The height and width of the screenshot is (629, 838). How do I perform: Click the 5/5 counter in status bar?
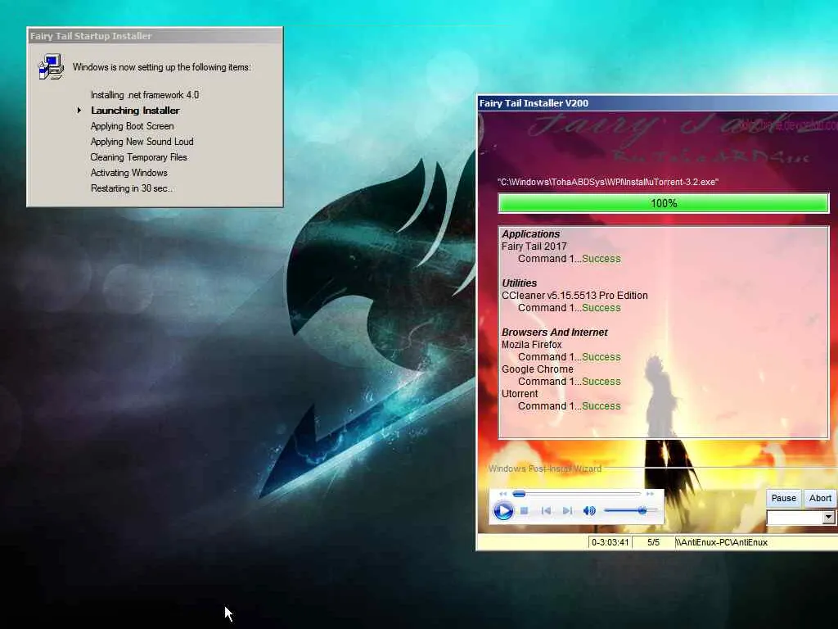point(653,542)
